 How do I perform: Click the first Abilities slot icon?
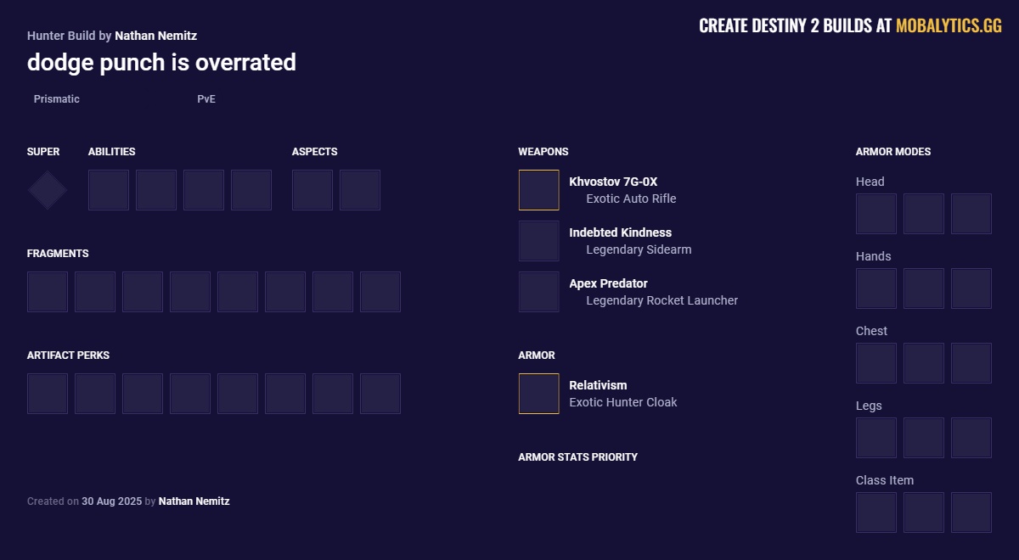click(109, 190)
